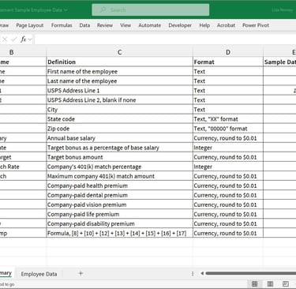
Task: Select the 'Text' format cell in First name row
Action: [228, 71]
